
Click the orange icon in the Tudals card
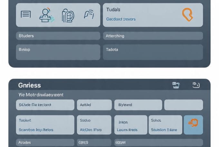click(187, 15)
